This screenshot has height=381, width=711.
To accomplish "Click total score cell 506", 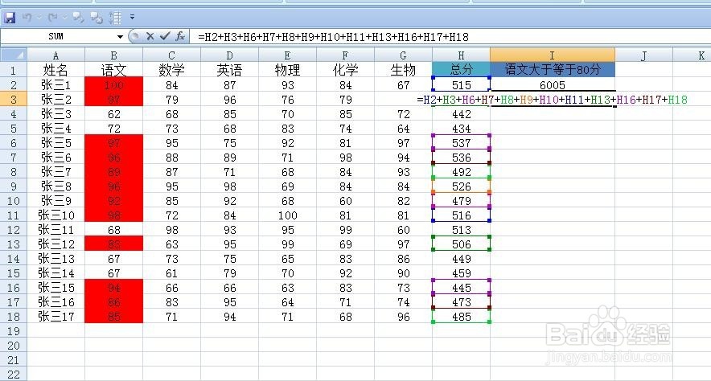I will point(461,244).
